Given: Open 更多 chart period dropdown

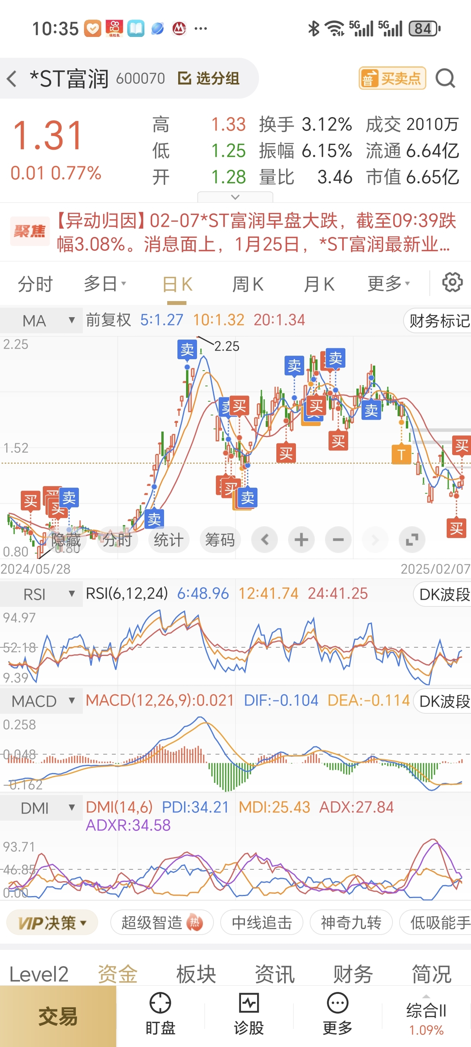Looking at the screenshot, I should pos(389,284).
